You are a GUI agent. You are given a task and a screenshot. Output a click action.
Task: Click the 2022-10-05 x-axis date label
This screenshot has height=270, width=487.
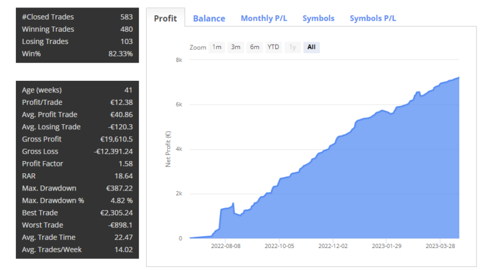pyautogui.click(x=281, y=248)
